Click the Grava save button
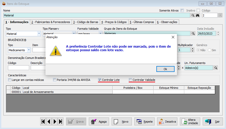The image size is (226, 129). [76, 122]
